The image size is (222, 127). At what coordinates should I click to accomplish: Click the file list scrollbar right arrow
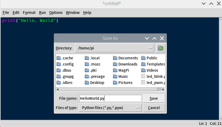click(x=163, y=90)
